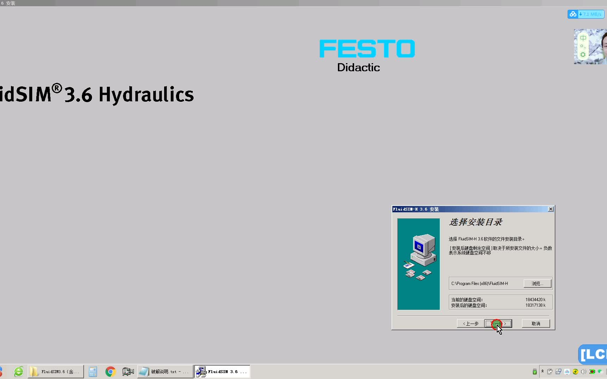
Task: Click the value 18317138 k
Action: tap(535, 305)
